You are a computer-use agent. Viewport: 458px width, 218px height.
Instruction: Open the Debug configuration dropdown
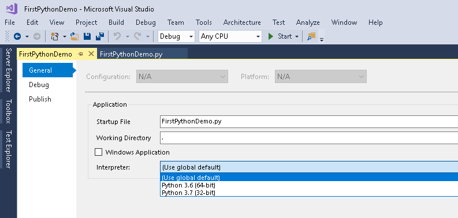[x=176, y=36]
